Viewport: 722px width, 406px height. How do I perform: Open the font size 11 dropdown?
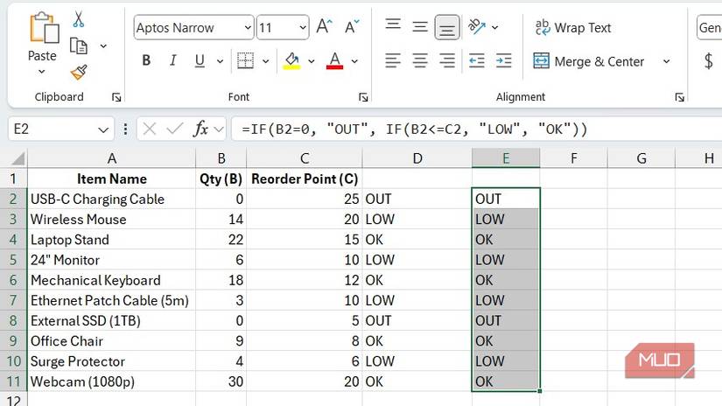[303, 28]
